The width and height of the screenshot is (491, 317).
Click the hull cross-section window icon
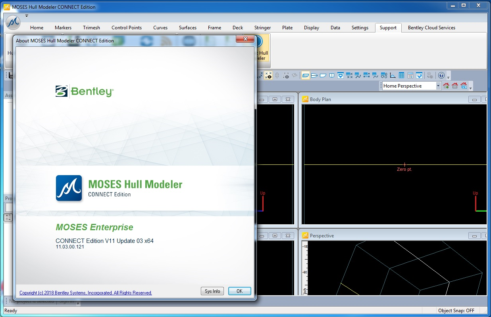coord(341,75)
